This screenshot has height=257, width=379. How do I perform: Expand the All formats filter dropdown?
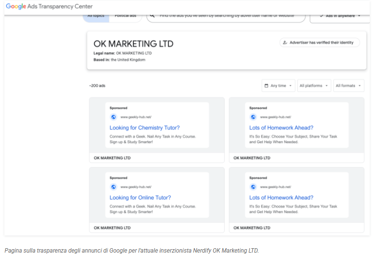tap(349, 86)
